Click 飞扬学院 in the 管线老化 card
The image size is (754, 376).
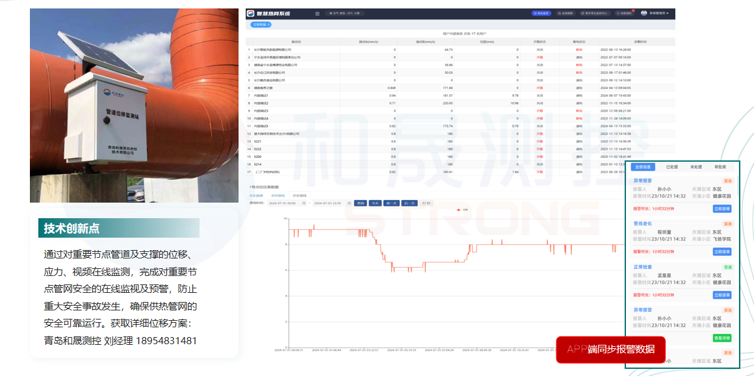coord(721,239)
